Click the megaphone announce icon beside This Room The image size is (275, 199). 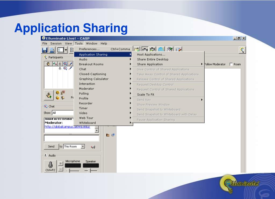pos(93,147)
